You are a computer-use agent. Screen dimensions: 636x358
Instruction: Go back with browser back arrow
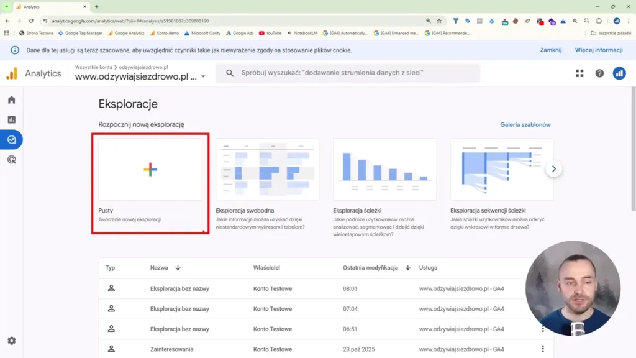coord(7,21)
